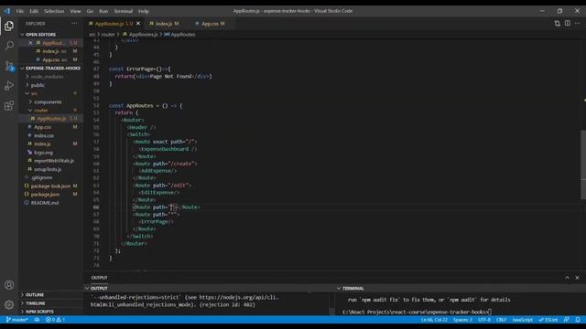
Task: Click the Explorer more actions ellipsis
Action: [74, 24]
